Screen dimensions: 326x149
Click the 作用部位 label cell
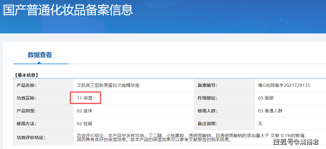tap(224, 98)
